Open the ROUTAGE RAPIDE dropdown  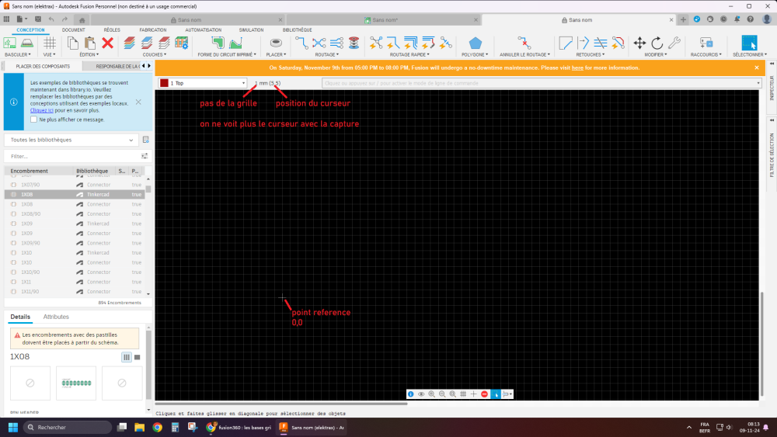pyautogui.click(x=409, y=54)
